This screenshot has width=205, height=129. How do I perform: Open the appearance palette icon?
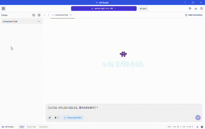coord(190,9)
